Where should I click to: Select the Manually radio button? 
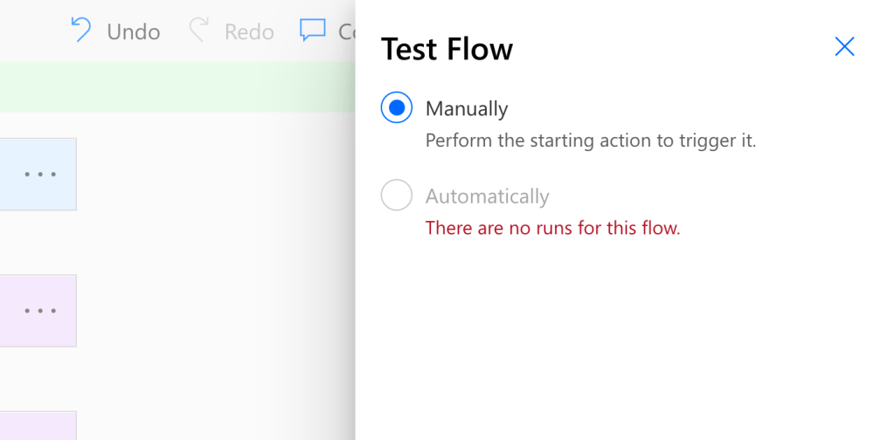[397, 108]
